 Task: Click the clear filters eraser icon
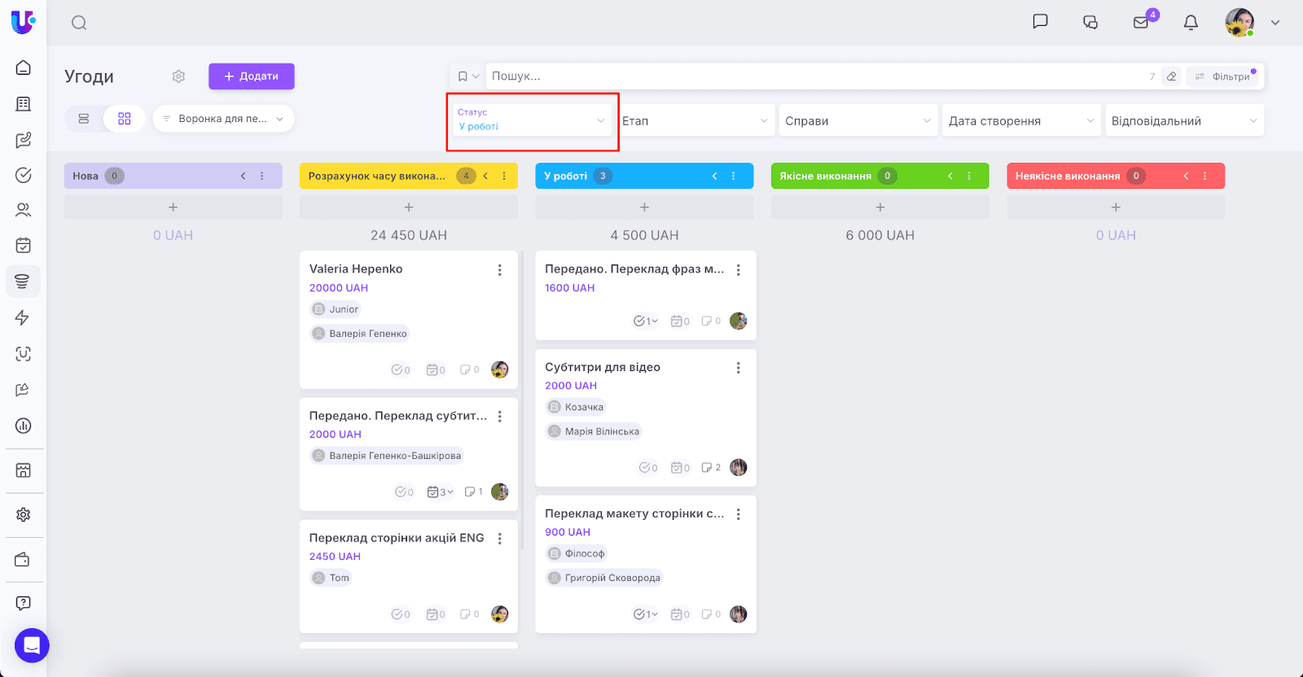tap(1171, 76)
